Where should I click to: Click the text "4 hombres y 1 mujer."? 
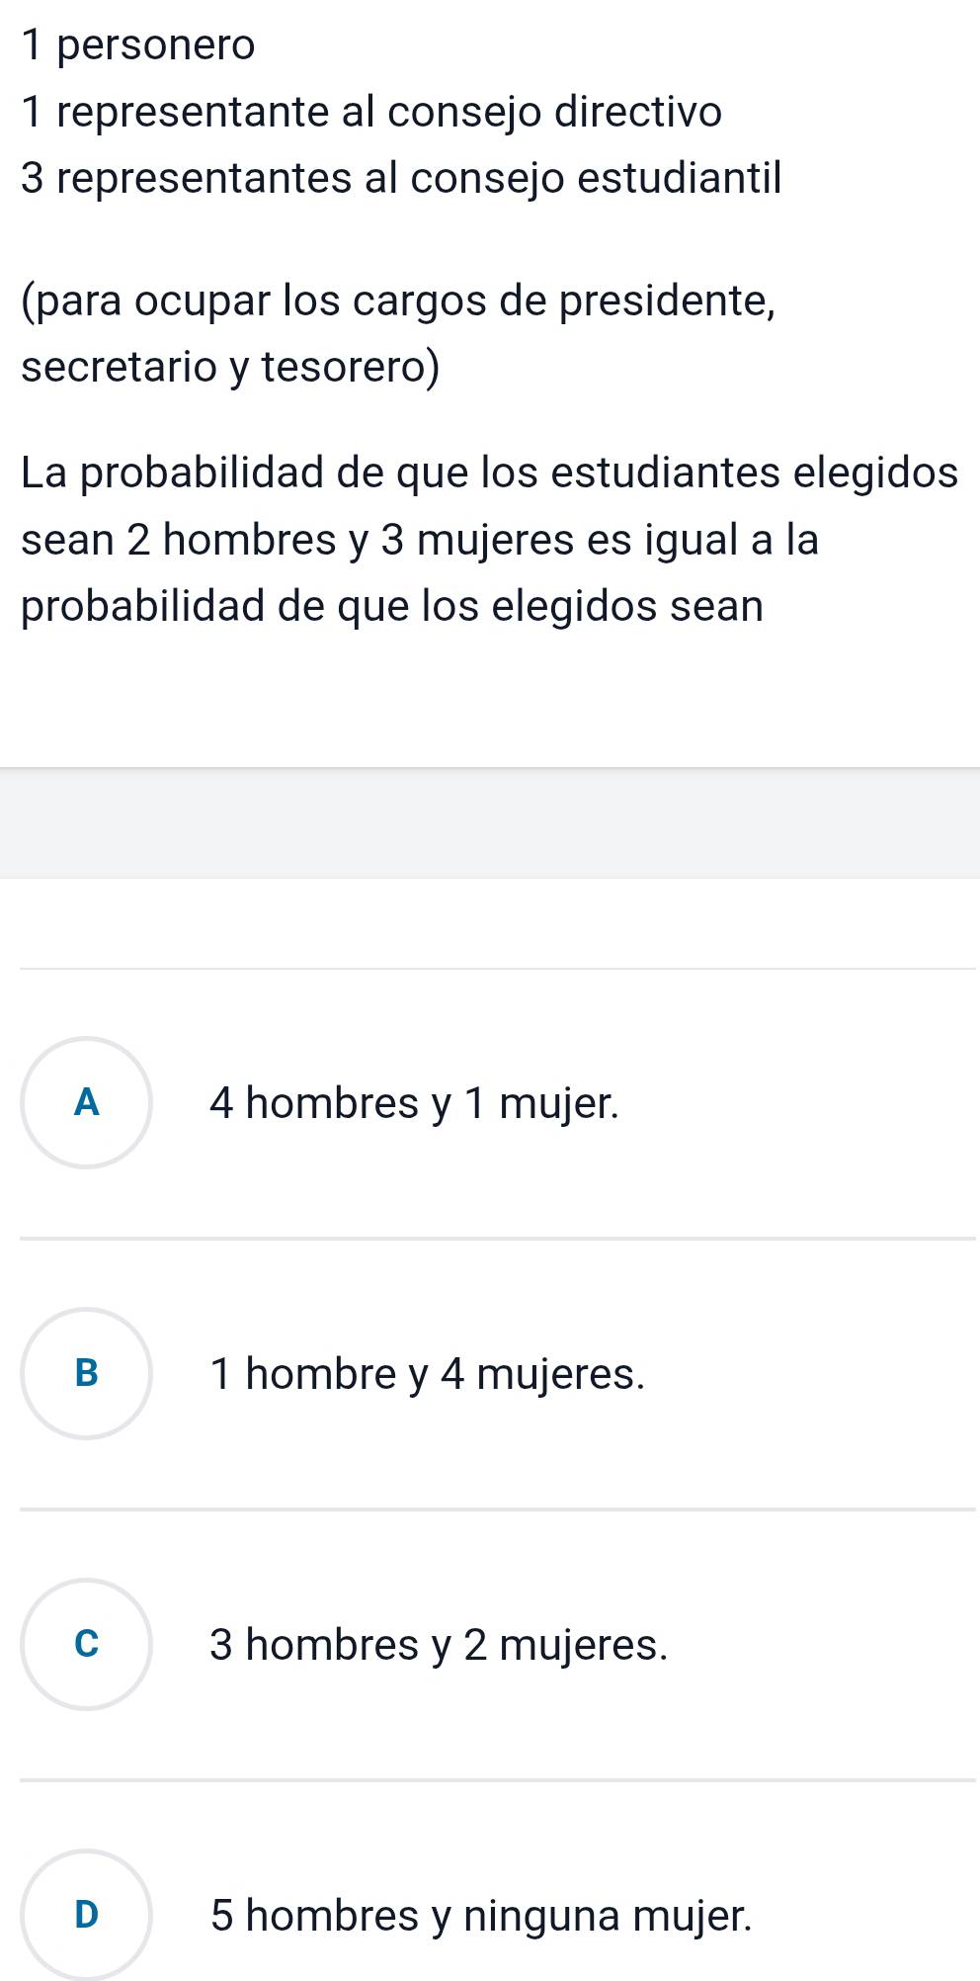(x=415, y=1102)
